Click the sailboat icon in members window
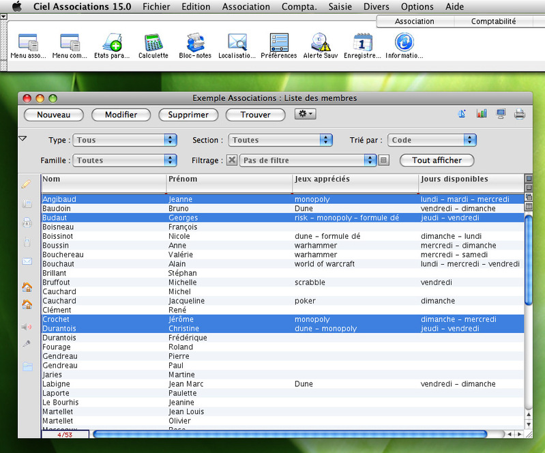 pos(462,114)
